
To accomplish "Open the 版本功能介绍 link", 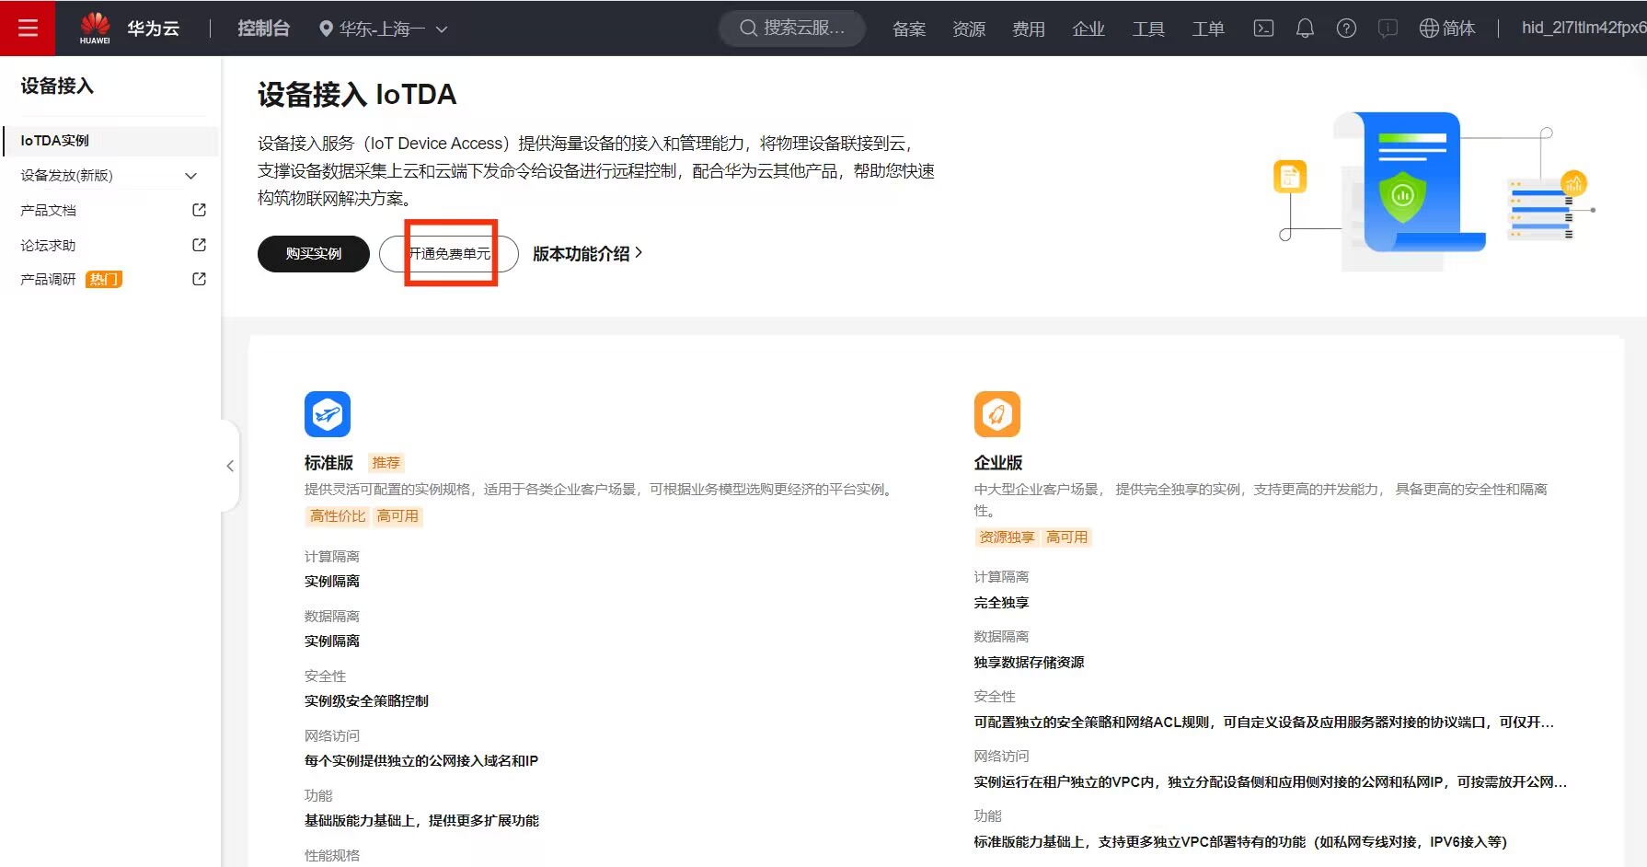I will [x=587, y=253].
